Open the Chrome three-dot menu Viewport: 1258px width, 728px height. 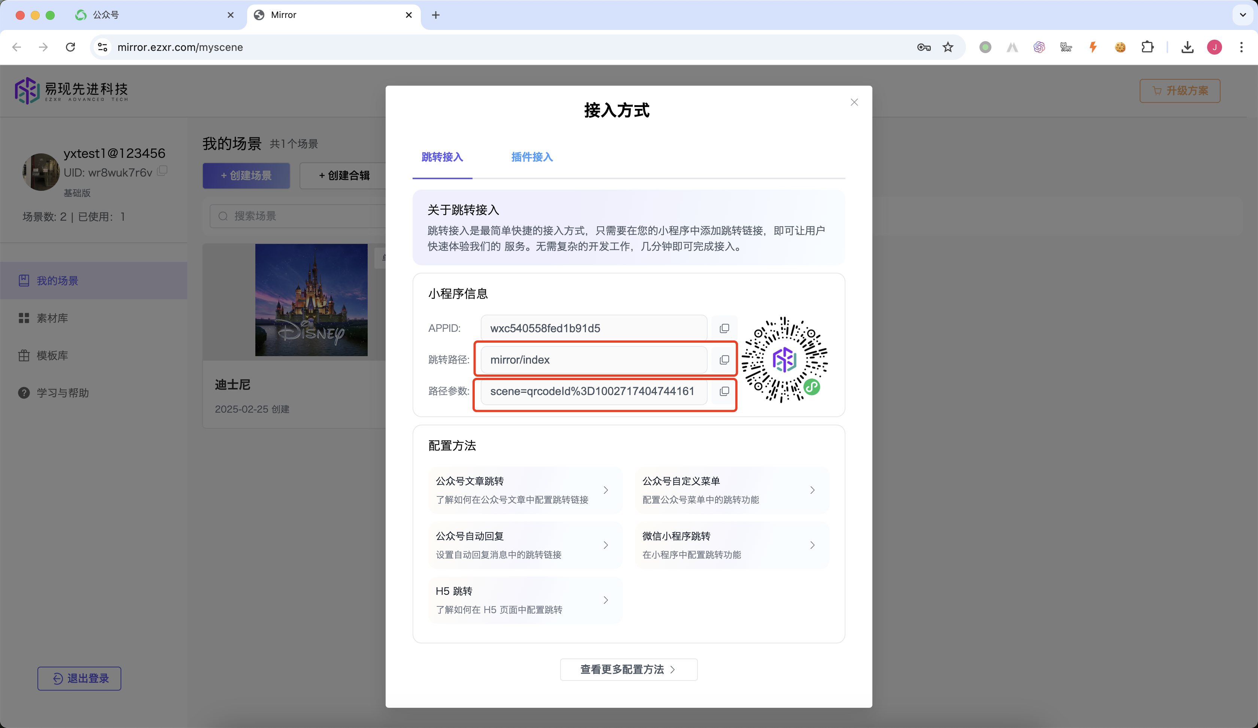tap(1241, 47)
